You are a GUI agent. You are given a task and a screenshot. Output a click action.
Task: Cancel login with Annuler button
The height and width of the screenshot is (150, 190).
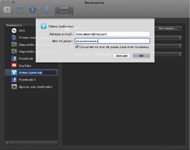(122, 56)
